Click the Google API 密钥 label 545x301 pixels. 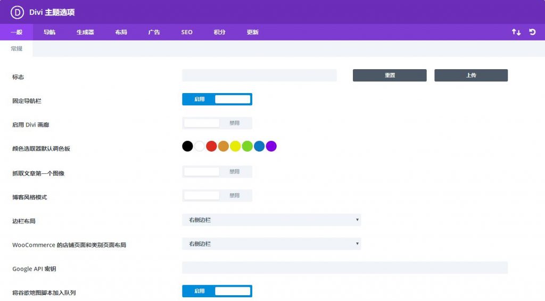pyautogui.click(x=34, y=269)
